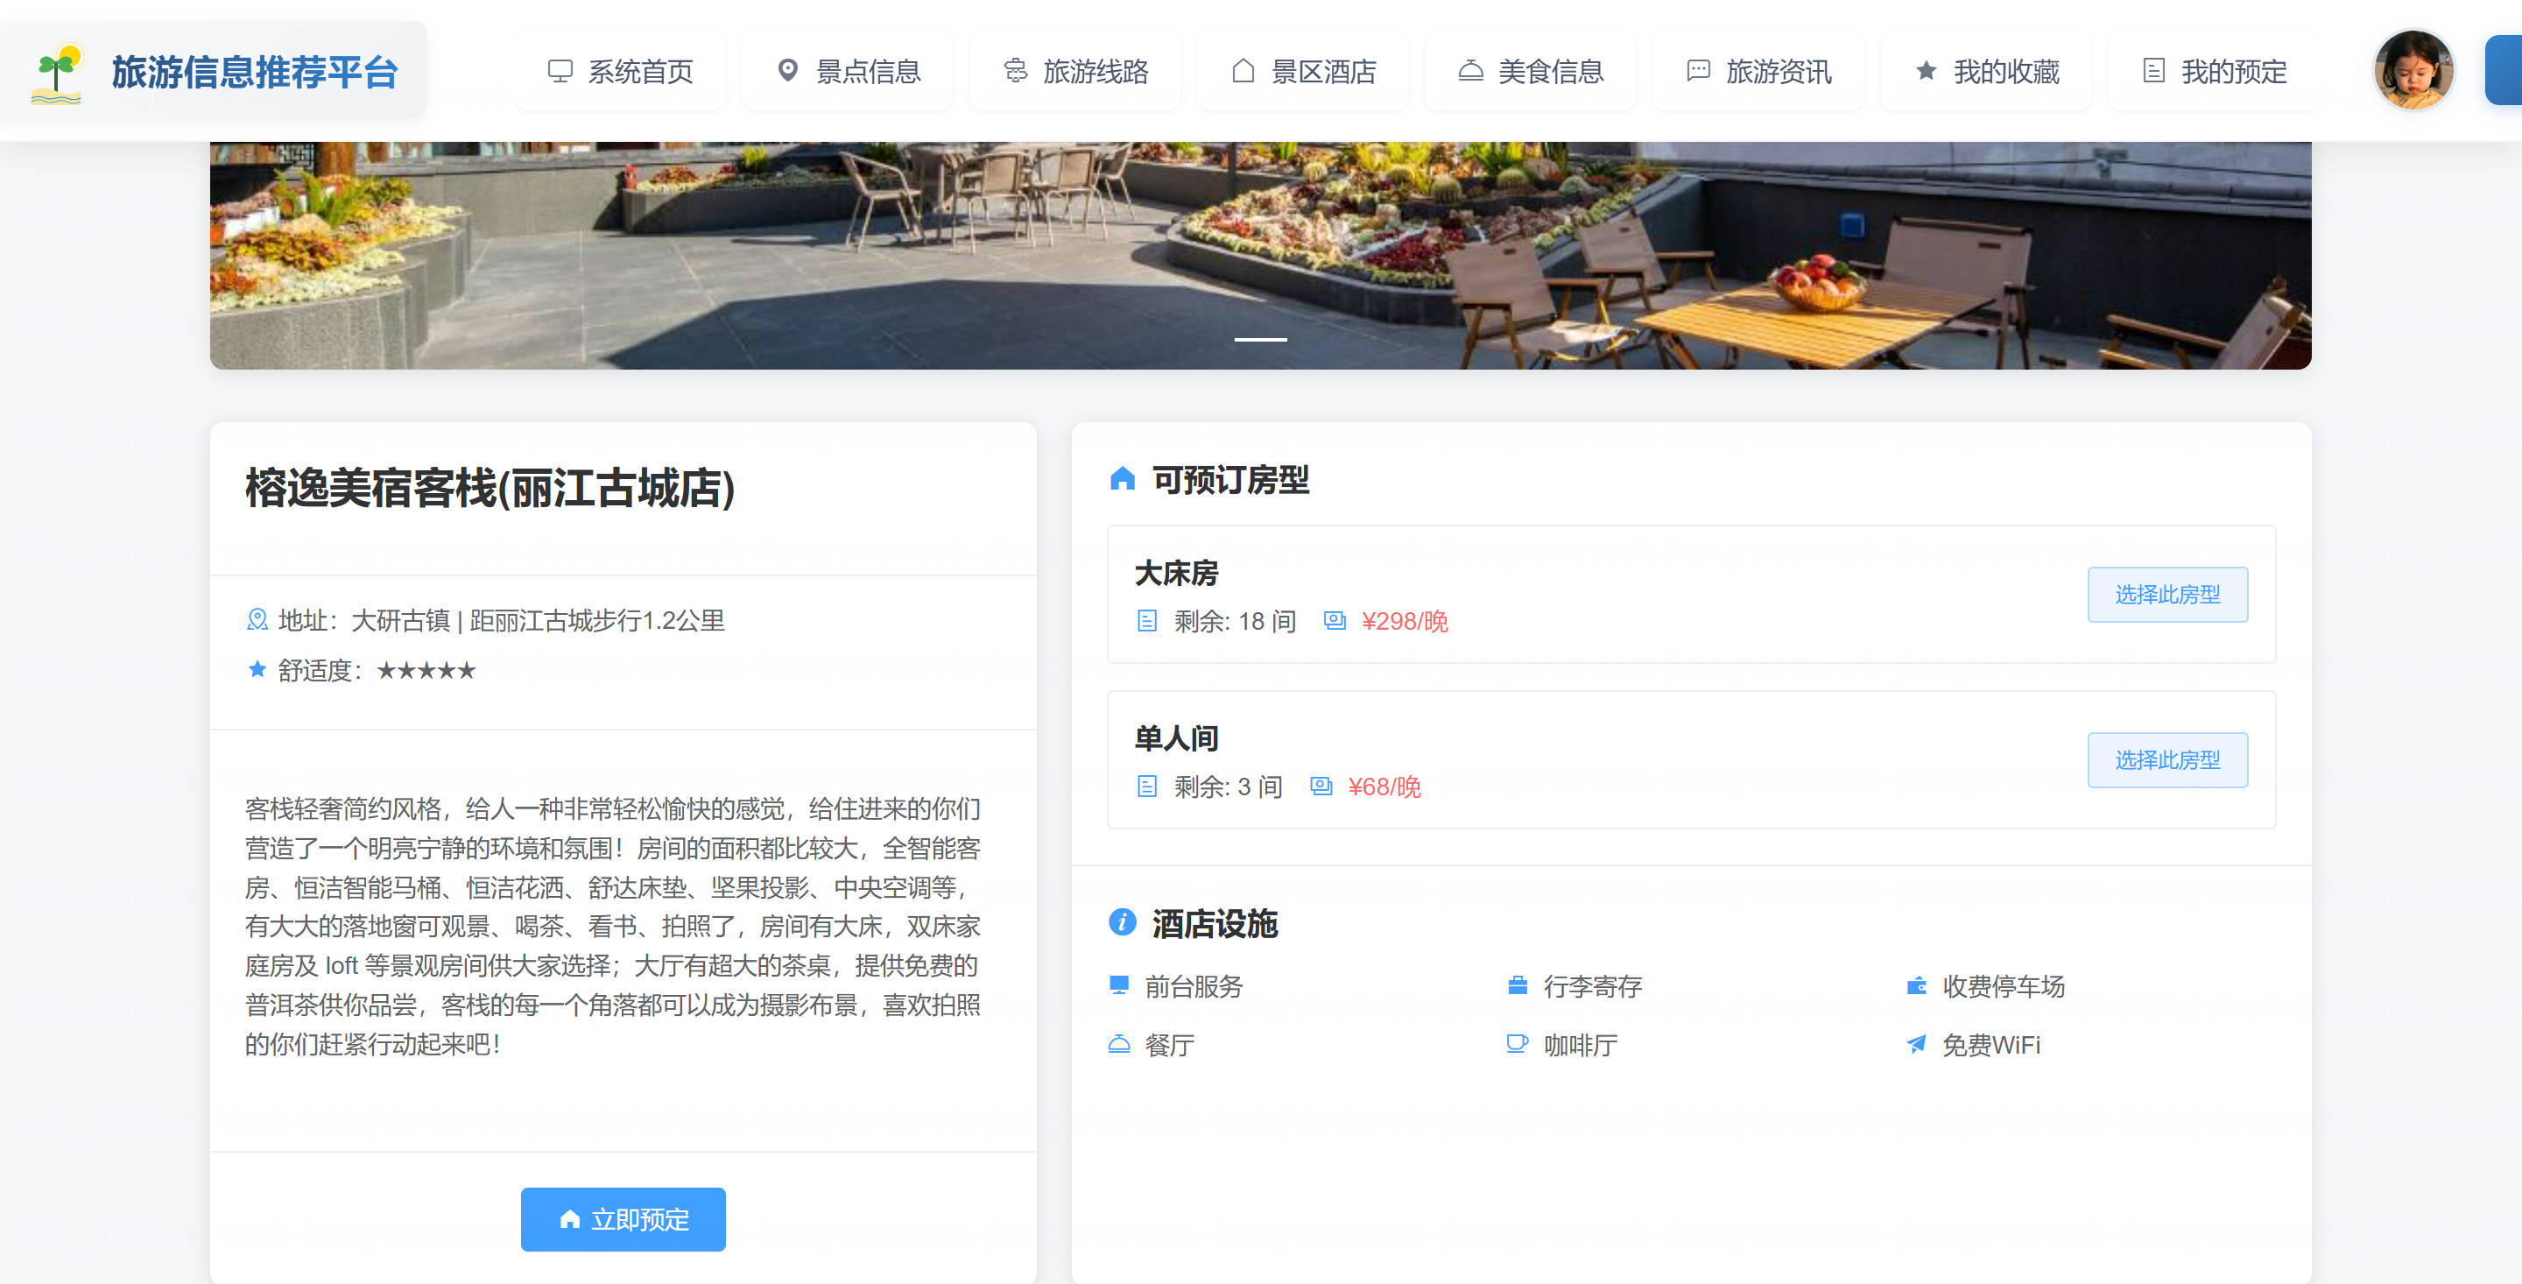The image size is (2522, 1284).
Task: Click the 收费停车场 facility label
Action: (x=2003, y=986)
